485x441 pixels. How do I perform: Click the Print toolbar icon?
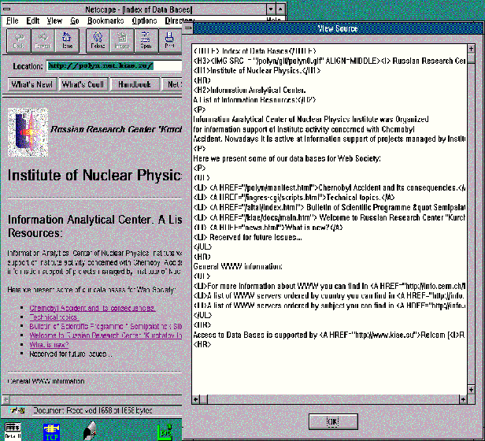(x=170, y=40)
